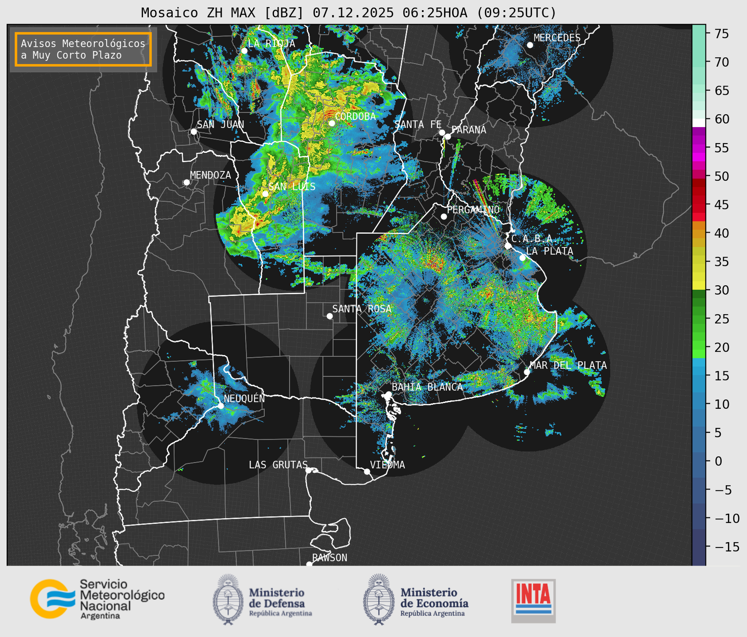The height and width of the screenshot is (637, 747).
Task: Click the 70 dBZ mint color band
Action: [699, 62]
